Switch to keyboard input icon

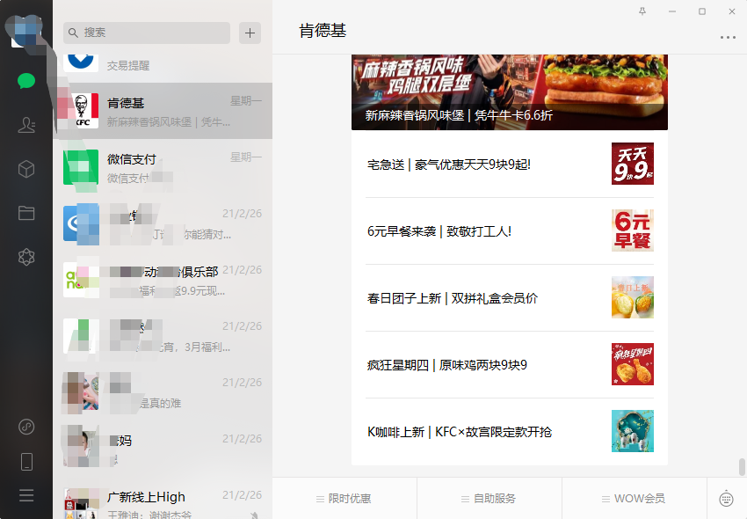[726, 499]
